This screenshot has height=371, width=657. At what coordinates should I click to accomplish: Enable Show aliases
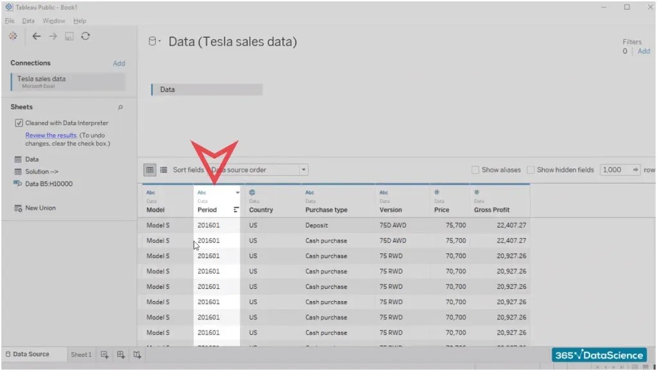click(x=475, y=169)
